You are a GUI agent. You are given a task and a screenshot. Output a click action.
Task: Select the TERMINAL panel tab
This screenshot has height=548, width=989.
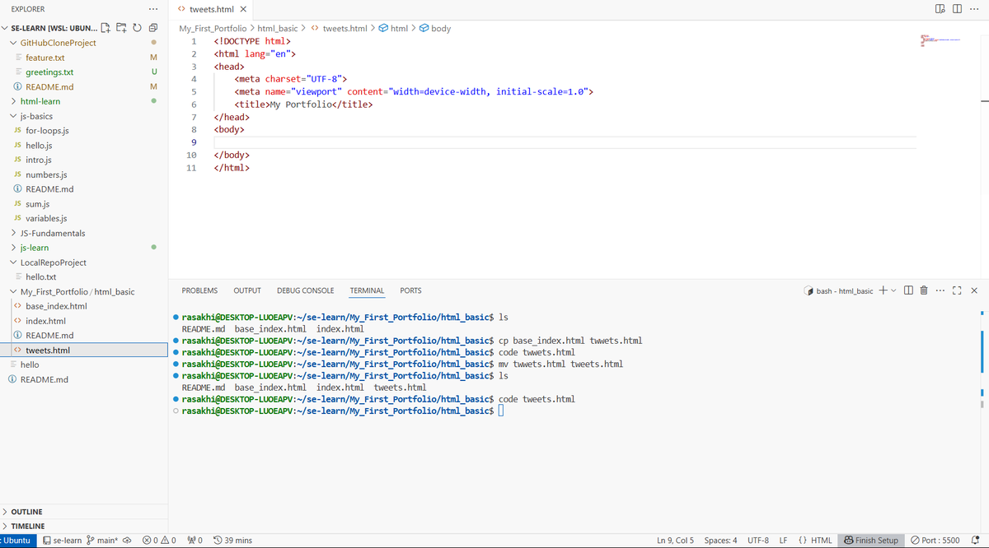click(x=367, y=290)
